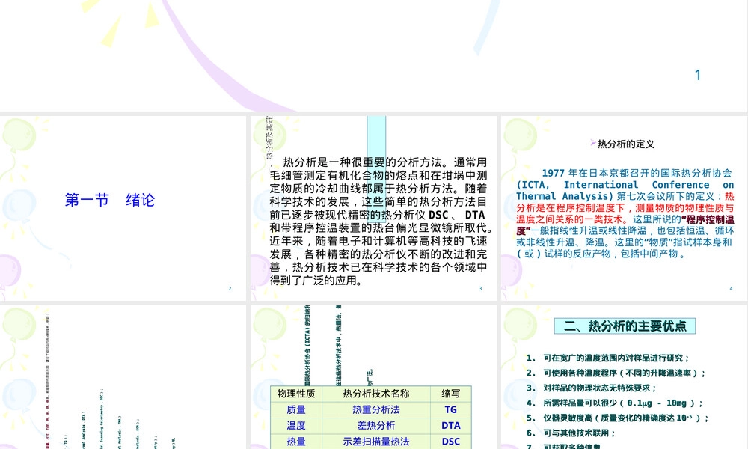Open the 二、热分析的主要优点 slide
This screenshot has width=748, height=449.
(624, 377)
